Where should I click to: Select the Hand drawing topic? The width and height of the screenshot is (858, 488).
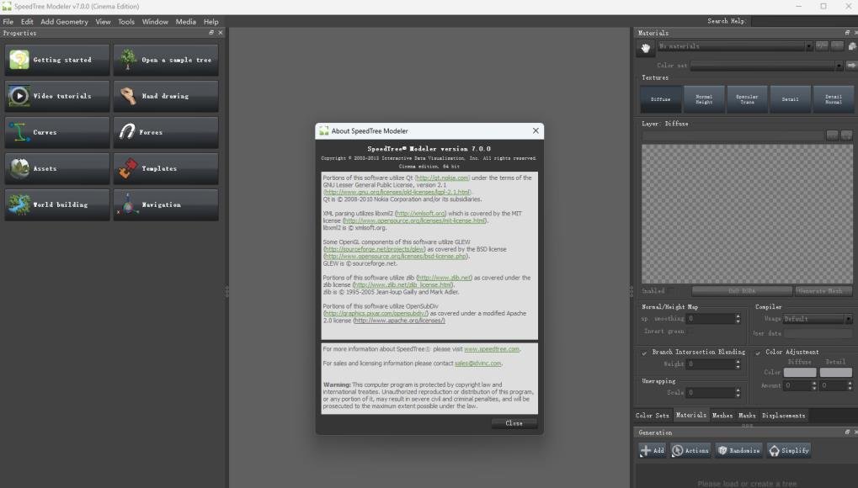tap(166, 96)
